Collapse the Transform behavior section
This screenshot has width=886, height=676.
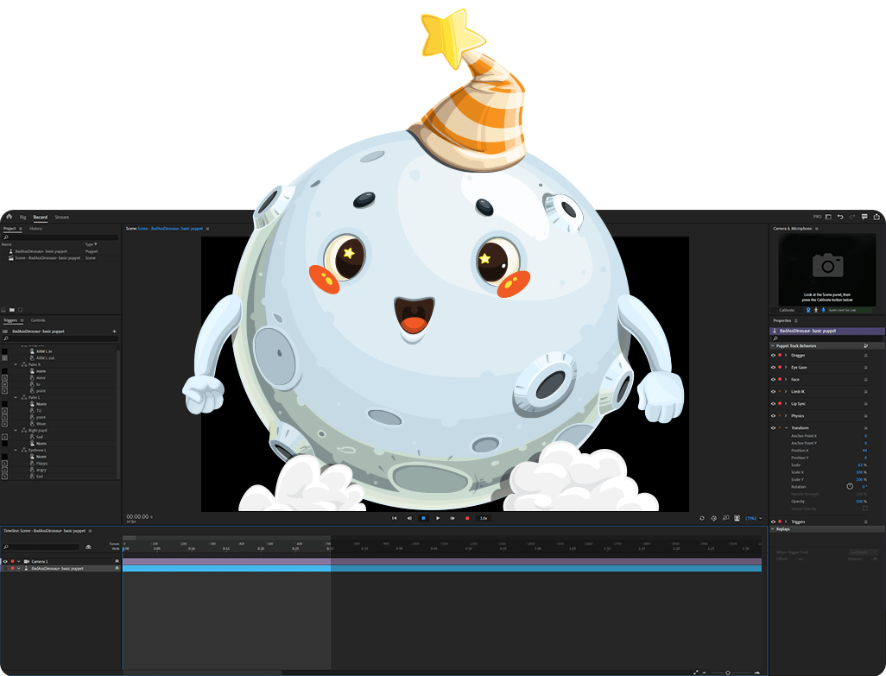(x=786, y=427)
